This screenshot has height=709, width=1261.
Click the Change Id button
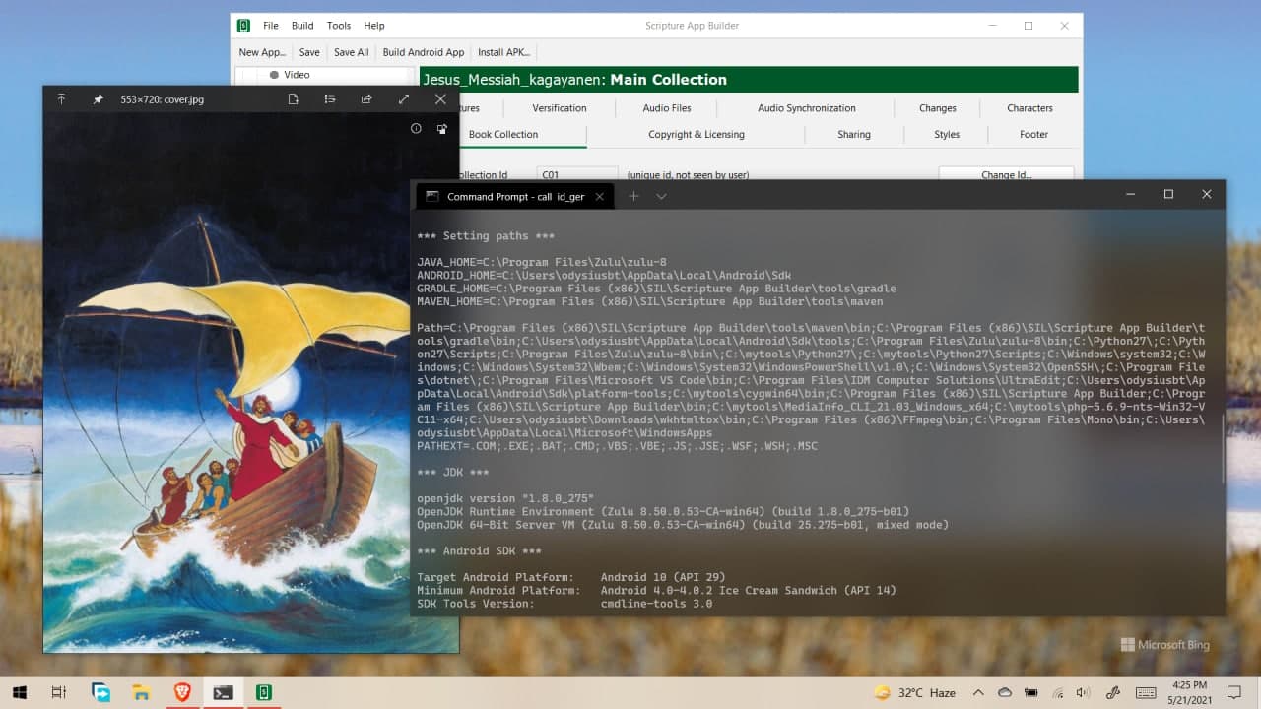pos(1006,174)
